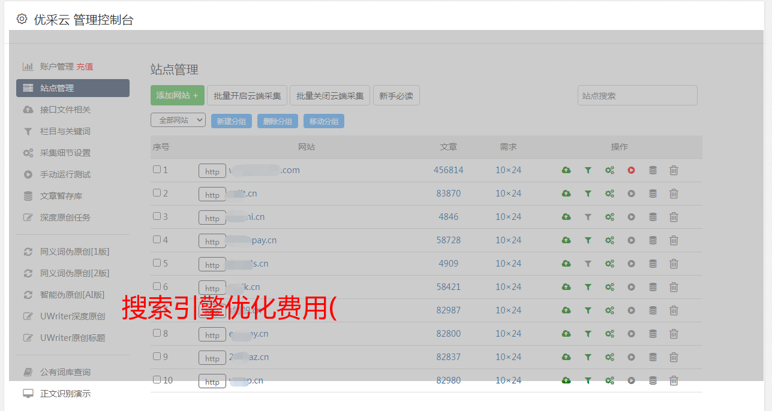The image size is (772, 411).
Task: Open 账户管理 in the sidebar
Action: tap(57, 67)
